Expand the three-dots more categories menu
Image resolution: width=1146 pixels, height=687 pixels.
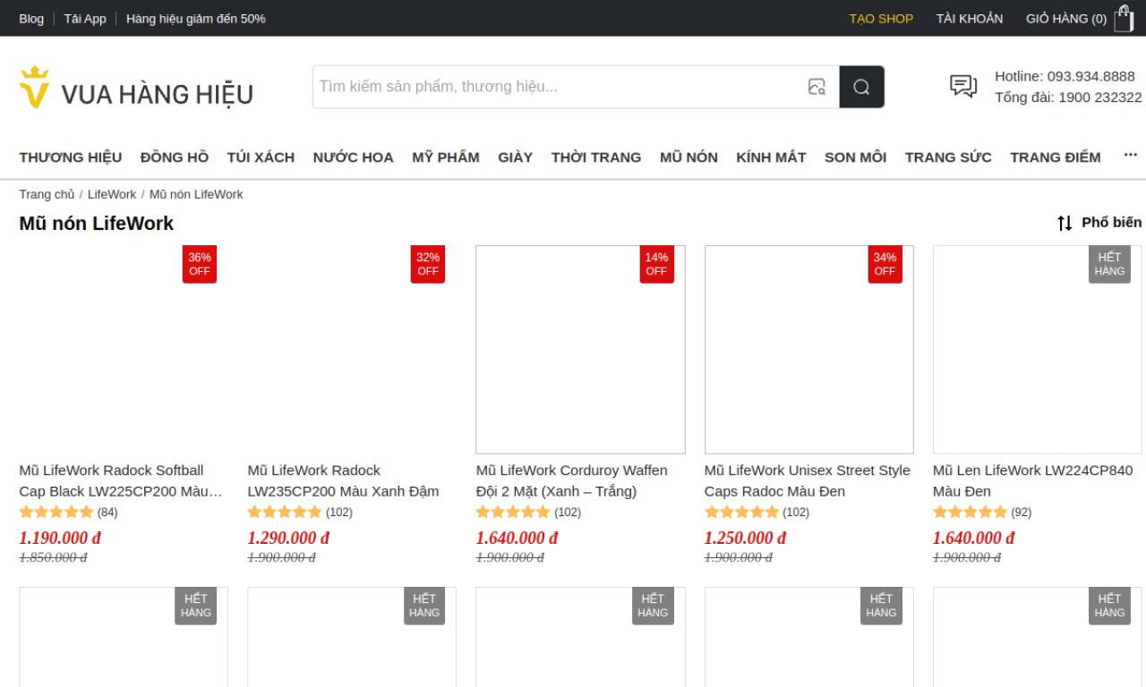pyautogui.click(x=1130, y=155)
